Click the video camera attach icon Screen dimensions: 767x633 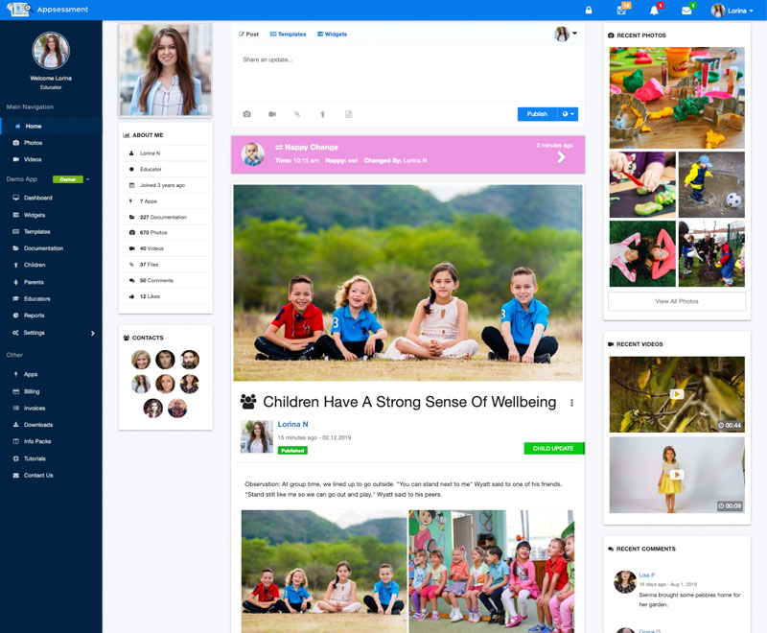(x=272, y=114)
